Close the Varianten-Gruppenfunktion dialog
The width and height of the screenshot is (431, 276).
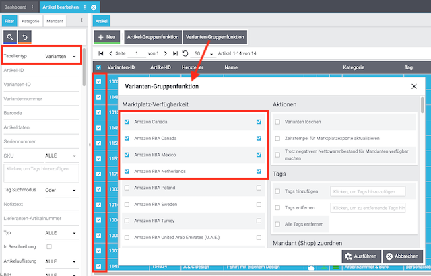(413, 87)
